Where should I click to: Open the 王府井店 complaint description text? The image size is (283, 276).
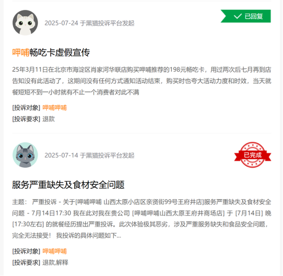pos(141,219)
